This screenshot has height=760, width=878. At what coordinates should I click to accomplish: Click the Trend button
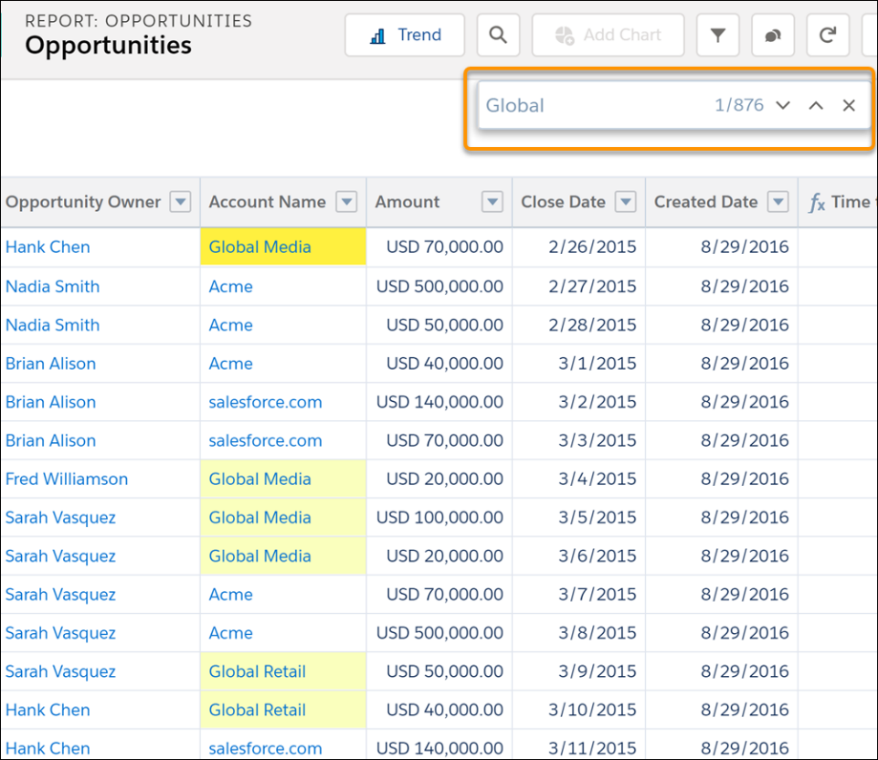405,35
